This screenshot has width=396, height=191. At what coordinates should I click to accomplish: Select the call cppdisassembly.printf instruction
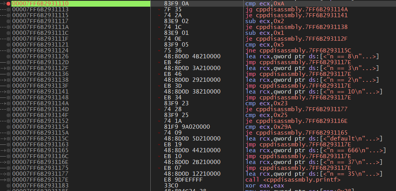[x=292, y=180]
